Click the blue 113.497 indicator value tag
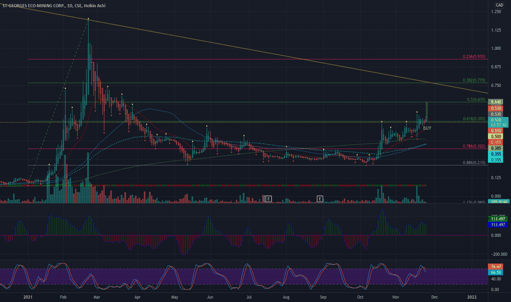The image size is (511, 302). tap(498, 225)
